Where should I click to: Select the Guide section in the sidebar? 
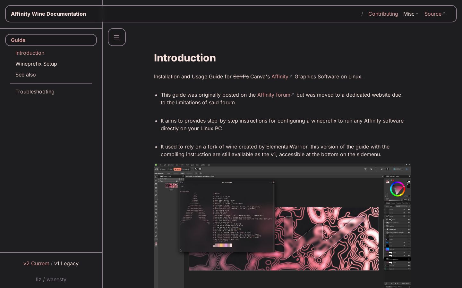pyautogui.click(x=51, y=40)
